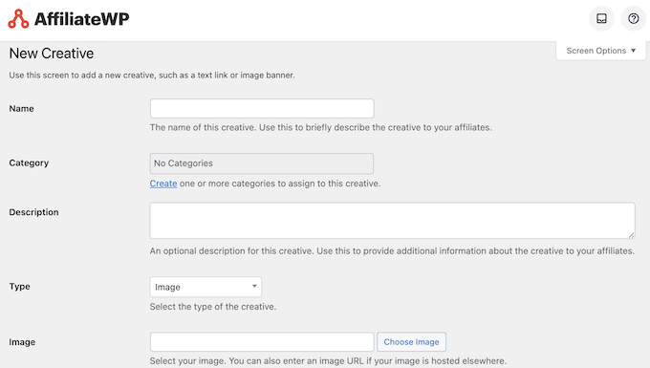Open the notifications inbox icon
Image resolution: width=650 pixels, height=368 pixels.
click(x=601, y=19)
